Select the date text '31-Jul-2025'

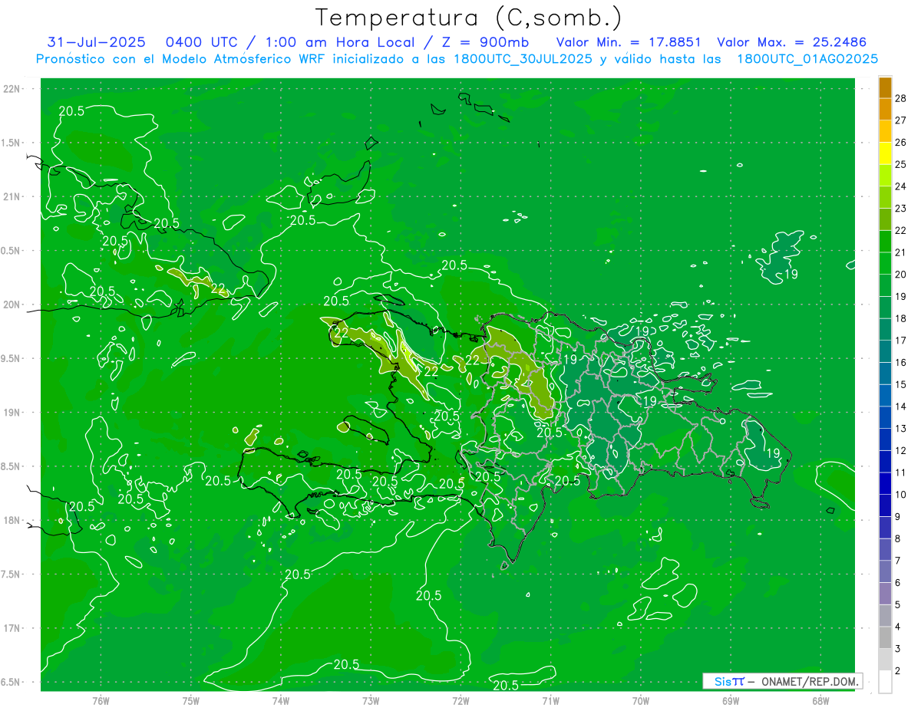(x=97, y=43)
